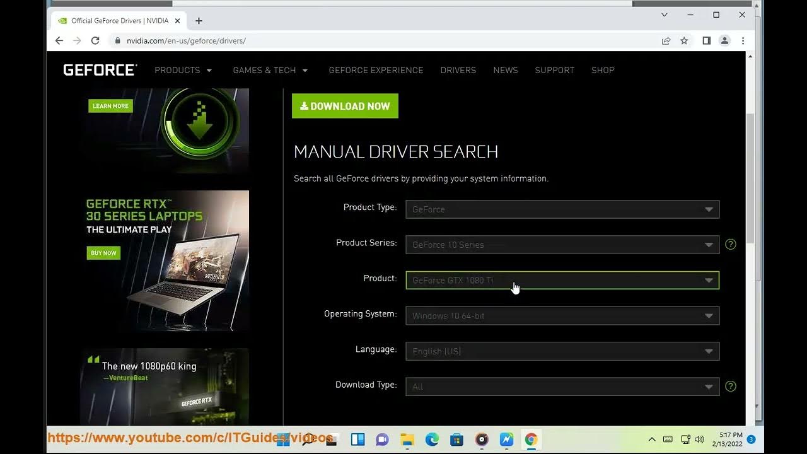
Task: Open the Shop navigation item
Action: 603,70
